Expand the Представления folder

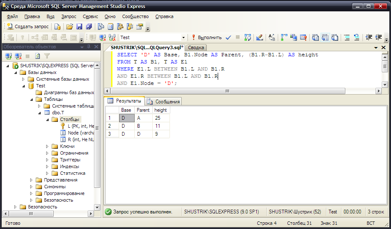click(31, 180)
